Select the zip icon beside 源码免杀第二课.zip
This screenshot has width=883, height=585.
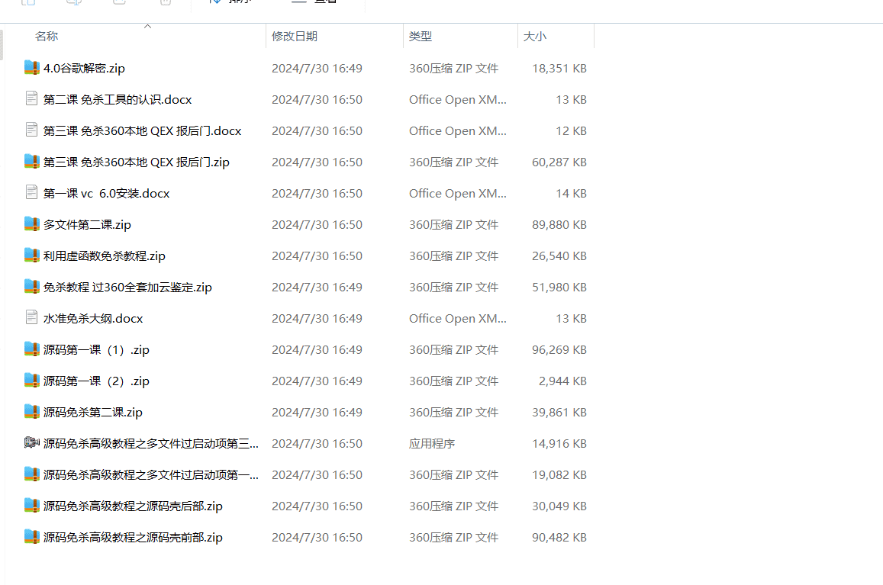(31, 412)
